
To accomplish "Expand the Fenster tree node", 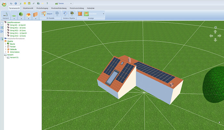I will [6, 47].
